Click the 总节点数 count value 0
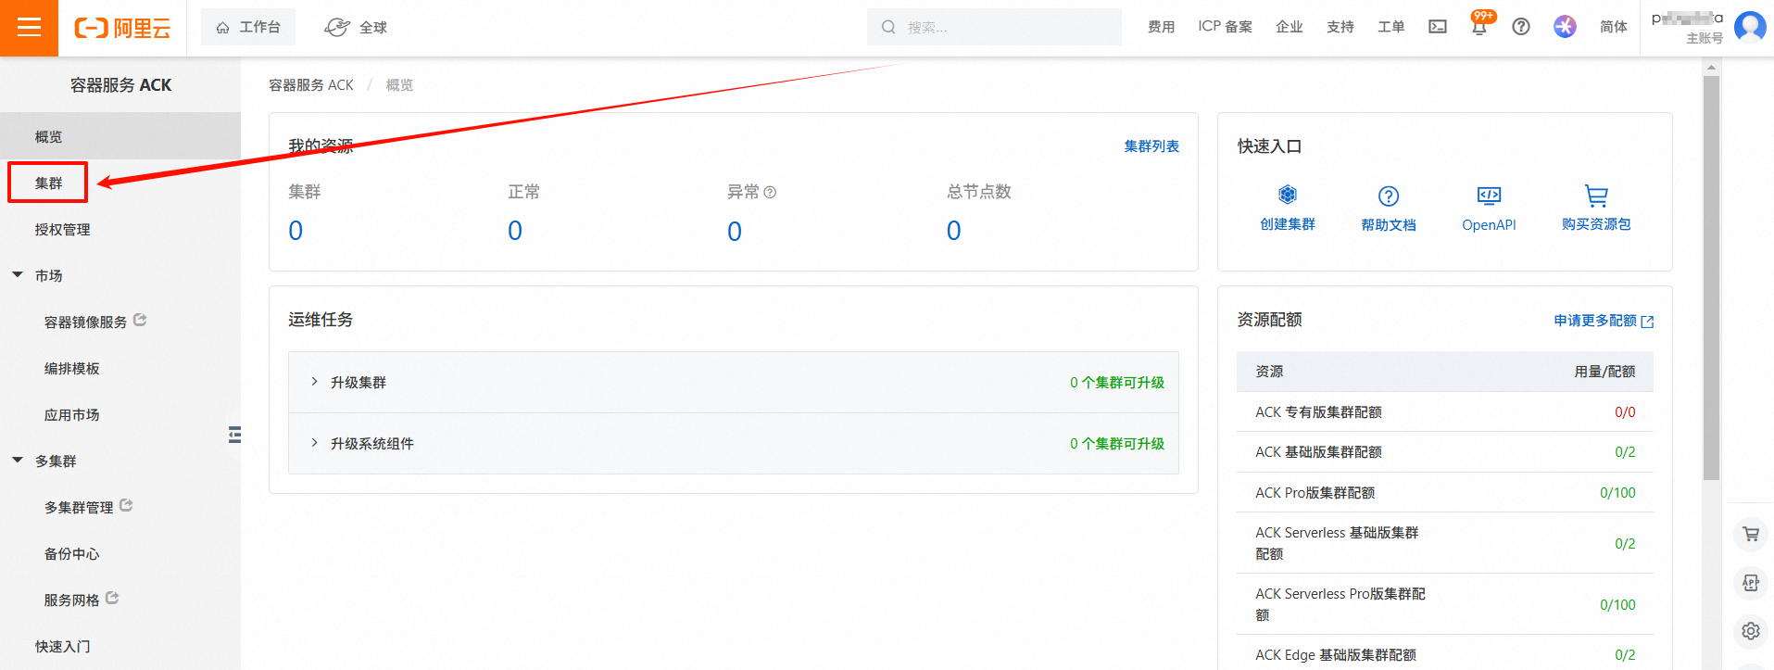This screenshot has height=670, width=1774. (954, 231)
